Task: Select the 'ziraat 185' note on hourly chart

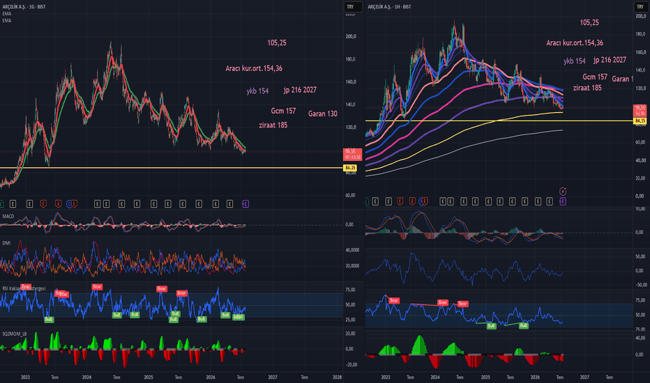Action: (x=587, y=88)
